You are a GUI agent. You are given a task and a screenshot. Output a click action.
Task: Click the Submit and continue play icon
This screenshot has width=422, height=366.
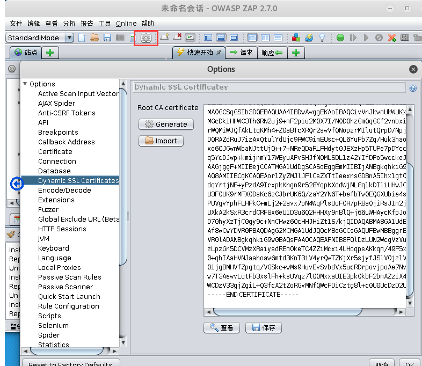pos(366,38)
